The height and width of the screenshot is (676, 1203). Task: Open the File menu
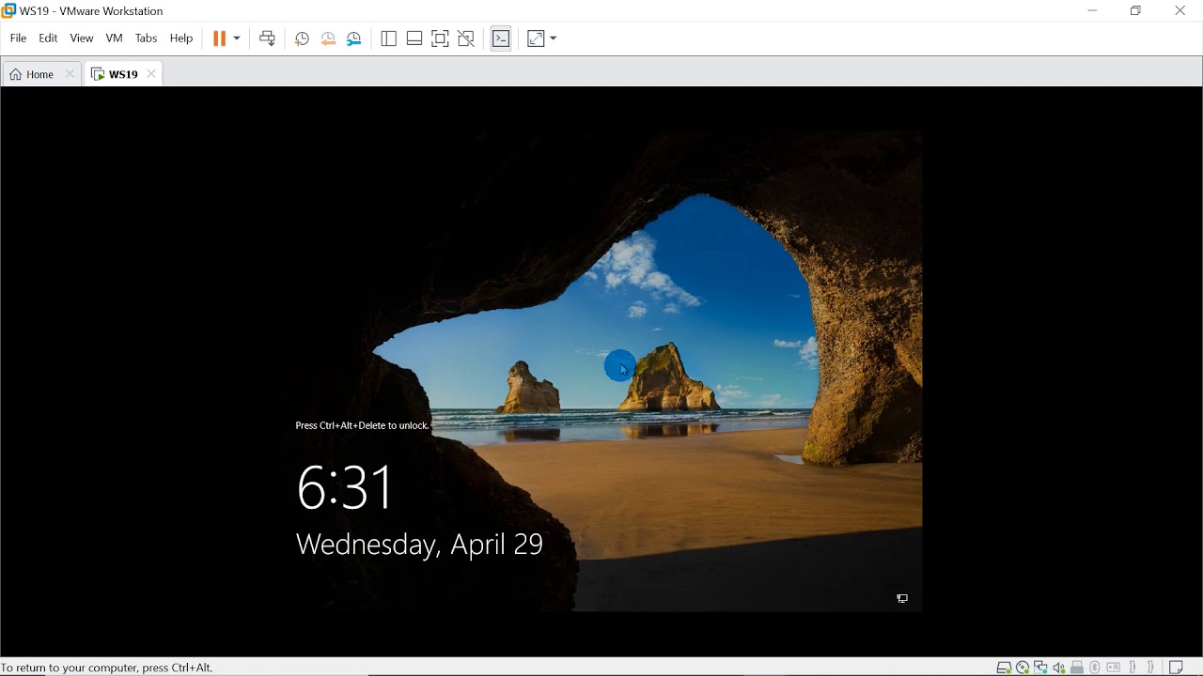click(18, 38)
